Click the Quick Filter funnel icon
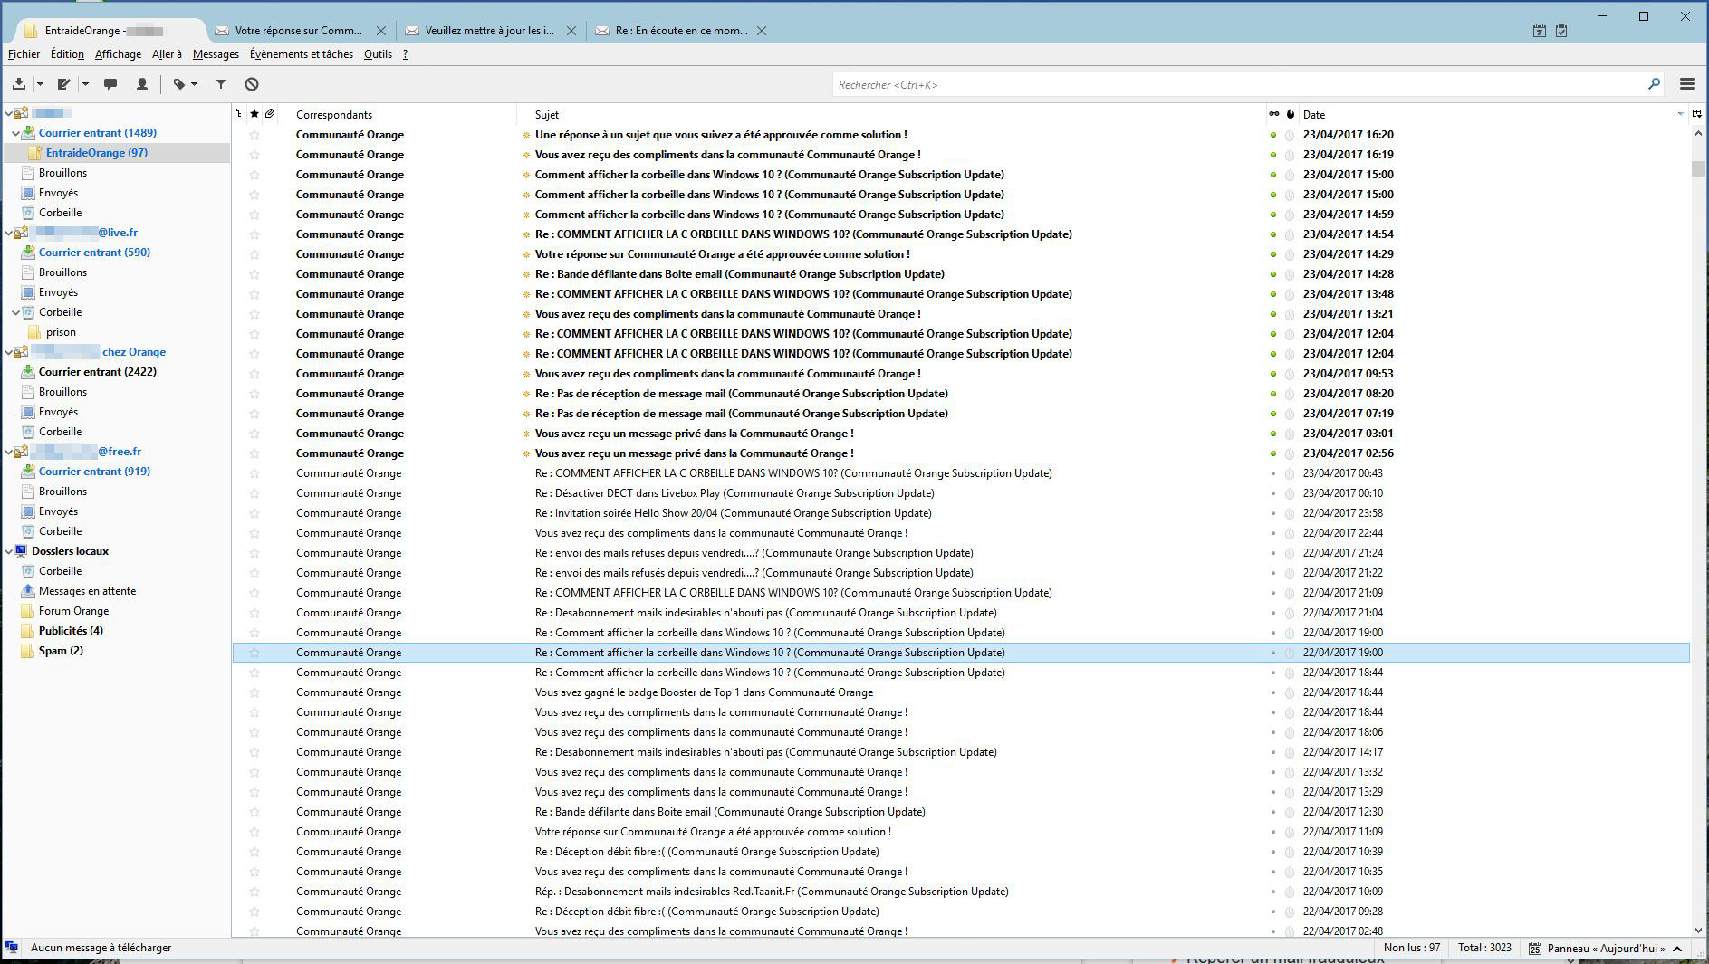 click(220, 84)
